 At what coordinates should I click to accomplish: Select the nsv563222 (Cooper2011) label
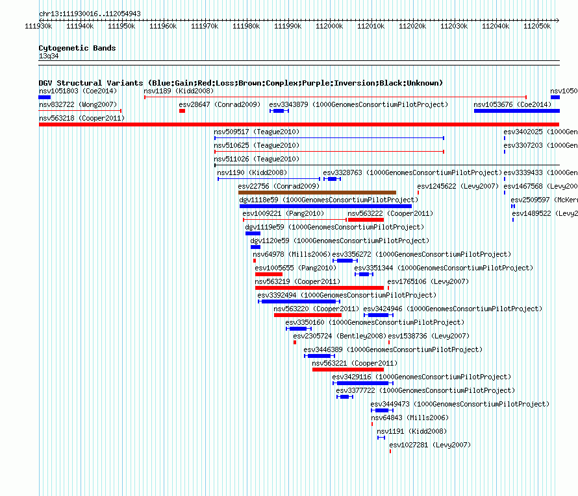tap(390, 213)
